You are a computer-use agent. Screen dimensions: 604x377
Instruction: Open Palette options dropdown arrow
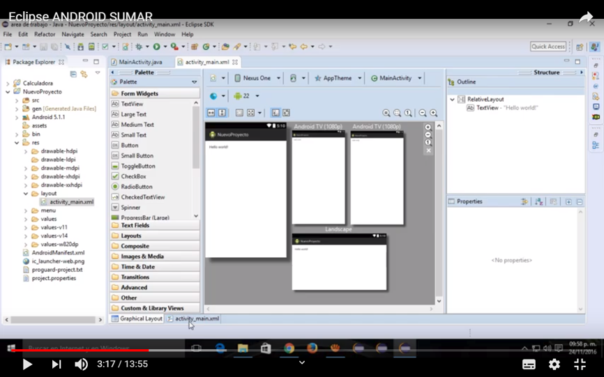click(194, 82)
